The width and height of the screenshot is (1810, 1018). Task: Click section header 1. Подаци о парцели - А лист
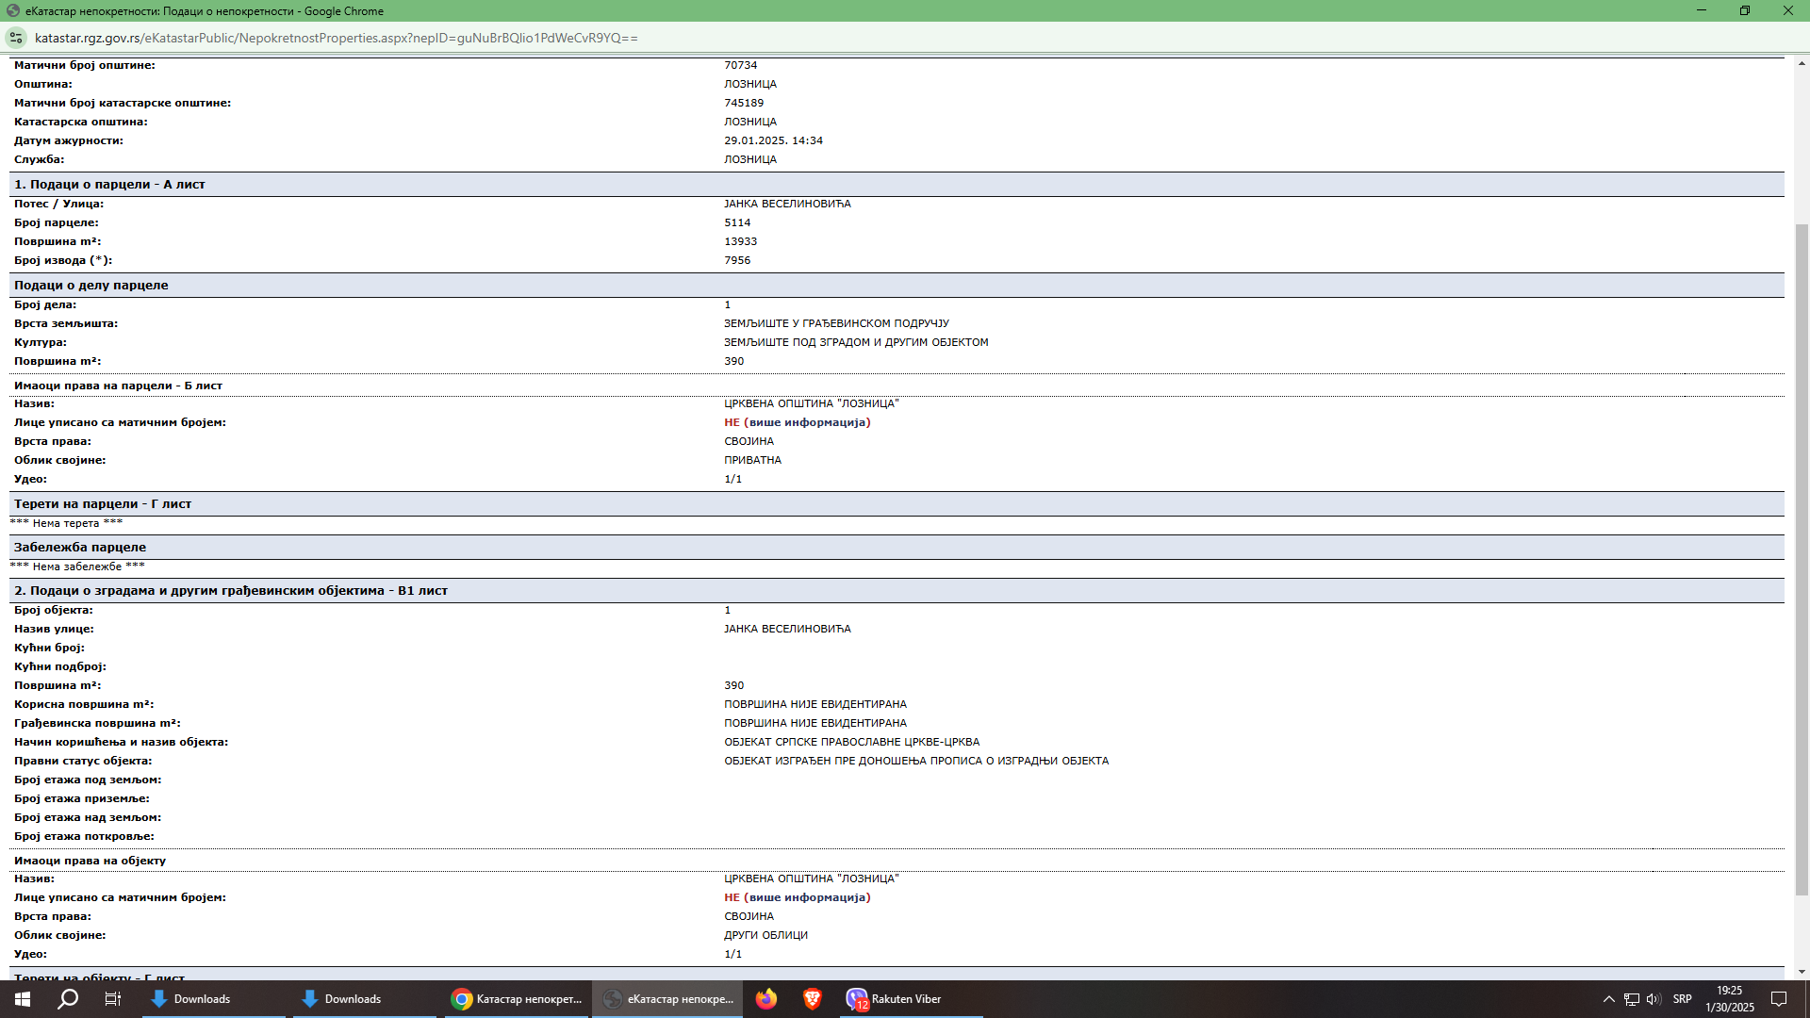(x=897, y=185)
